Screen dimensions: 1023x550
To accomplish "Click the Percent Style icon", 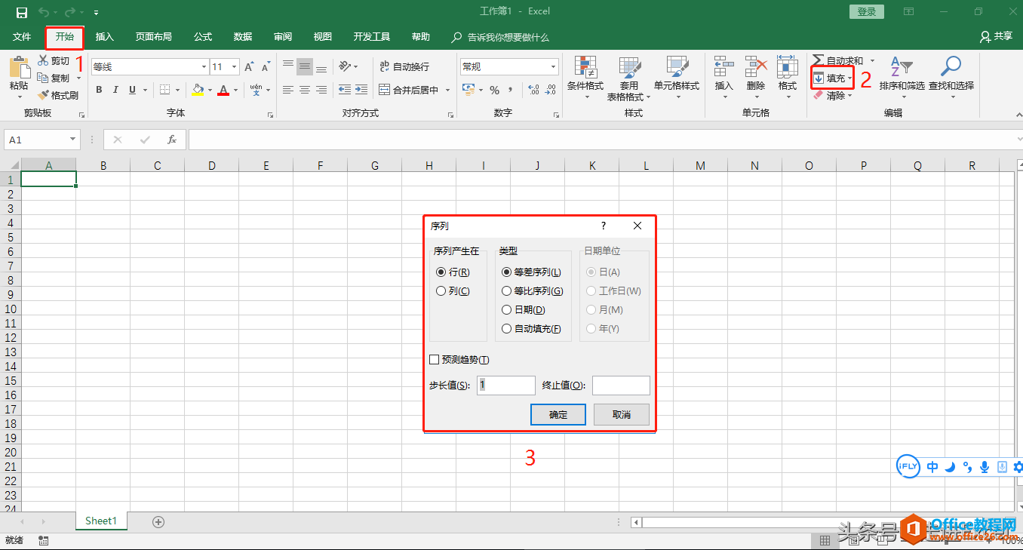I will pos(495,90).
